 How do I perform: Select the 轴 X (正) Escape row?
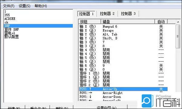pos(123,30)
